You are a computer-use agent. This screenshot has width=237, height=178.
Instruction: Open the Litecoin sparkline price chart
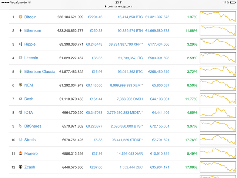[218, 58]
